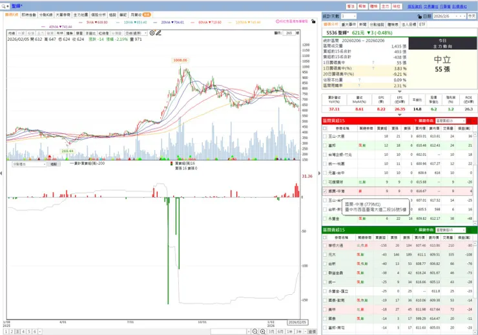Click the arrow between chart and right panel

tap(319, 173)
